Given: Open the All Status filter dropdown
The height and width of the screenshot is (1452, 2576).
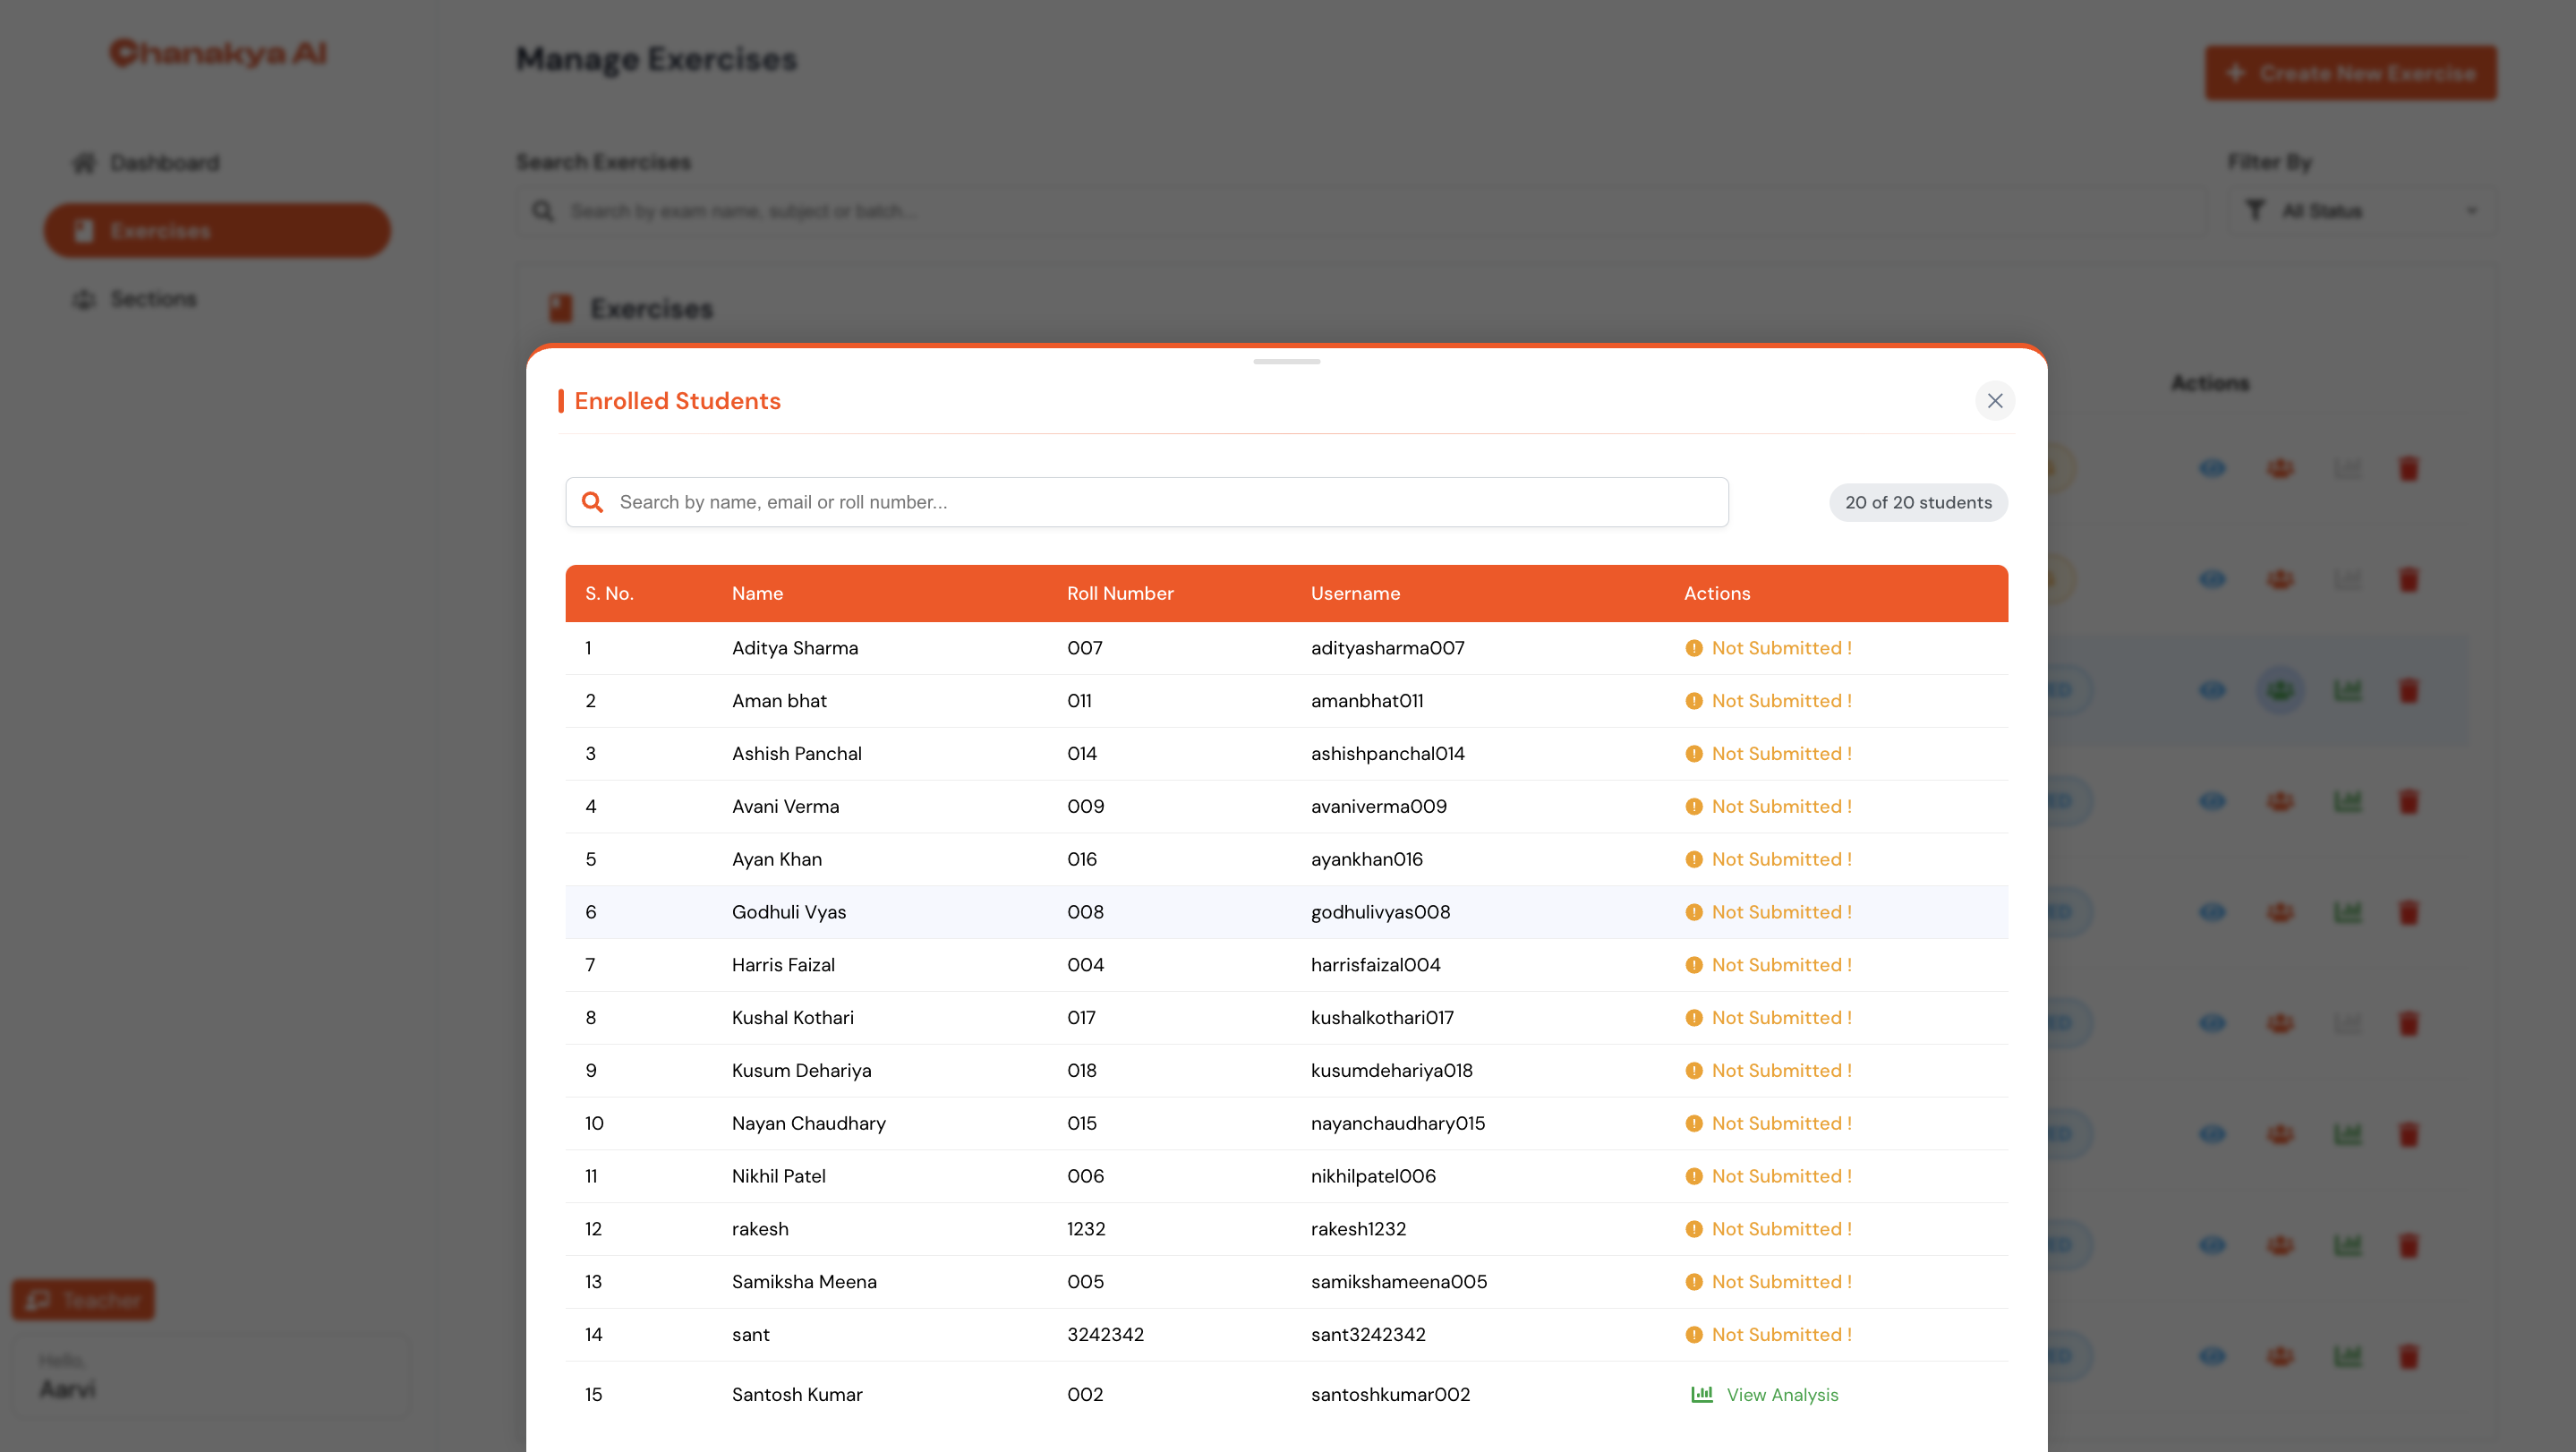Looking at the screenshot, I should (2360, 211).
